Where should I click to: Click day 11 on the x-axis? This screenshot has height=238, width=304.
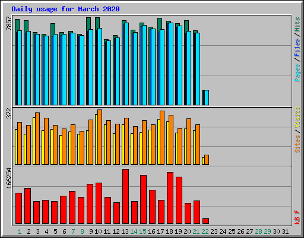click(x=107, y=231)
